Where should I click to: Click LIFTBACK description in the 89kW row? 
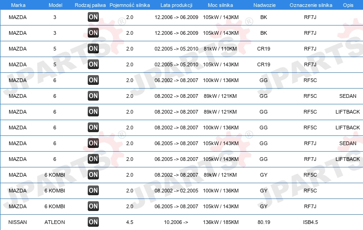[x=348, y=112]
